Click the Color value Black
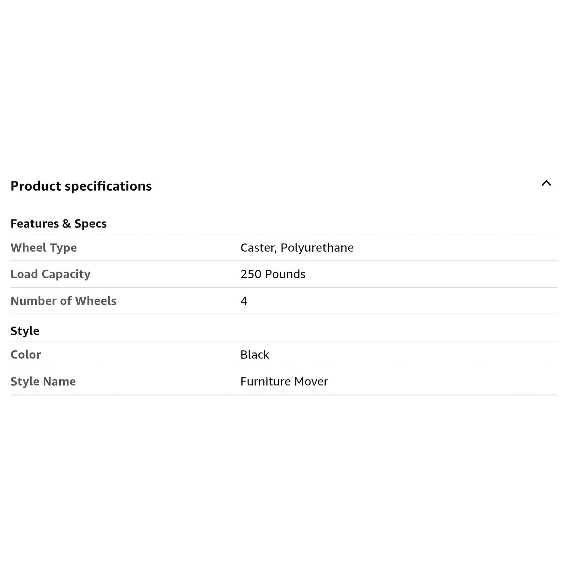The height and width of the screenshot is (568, 568). [255, 355]
